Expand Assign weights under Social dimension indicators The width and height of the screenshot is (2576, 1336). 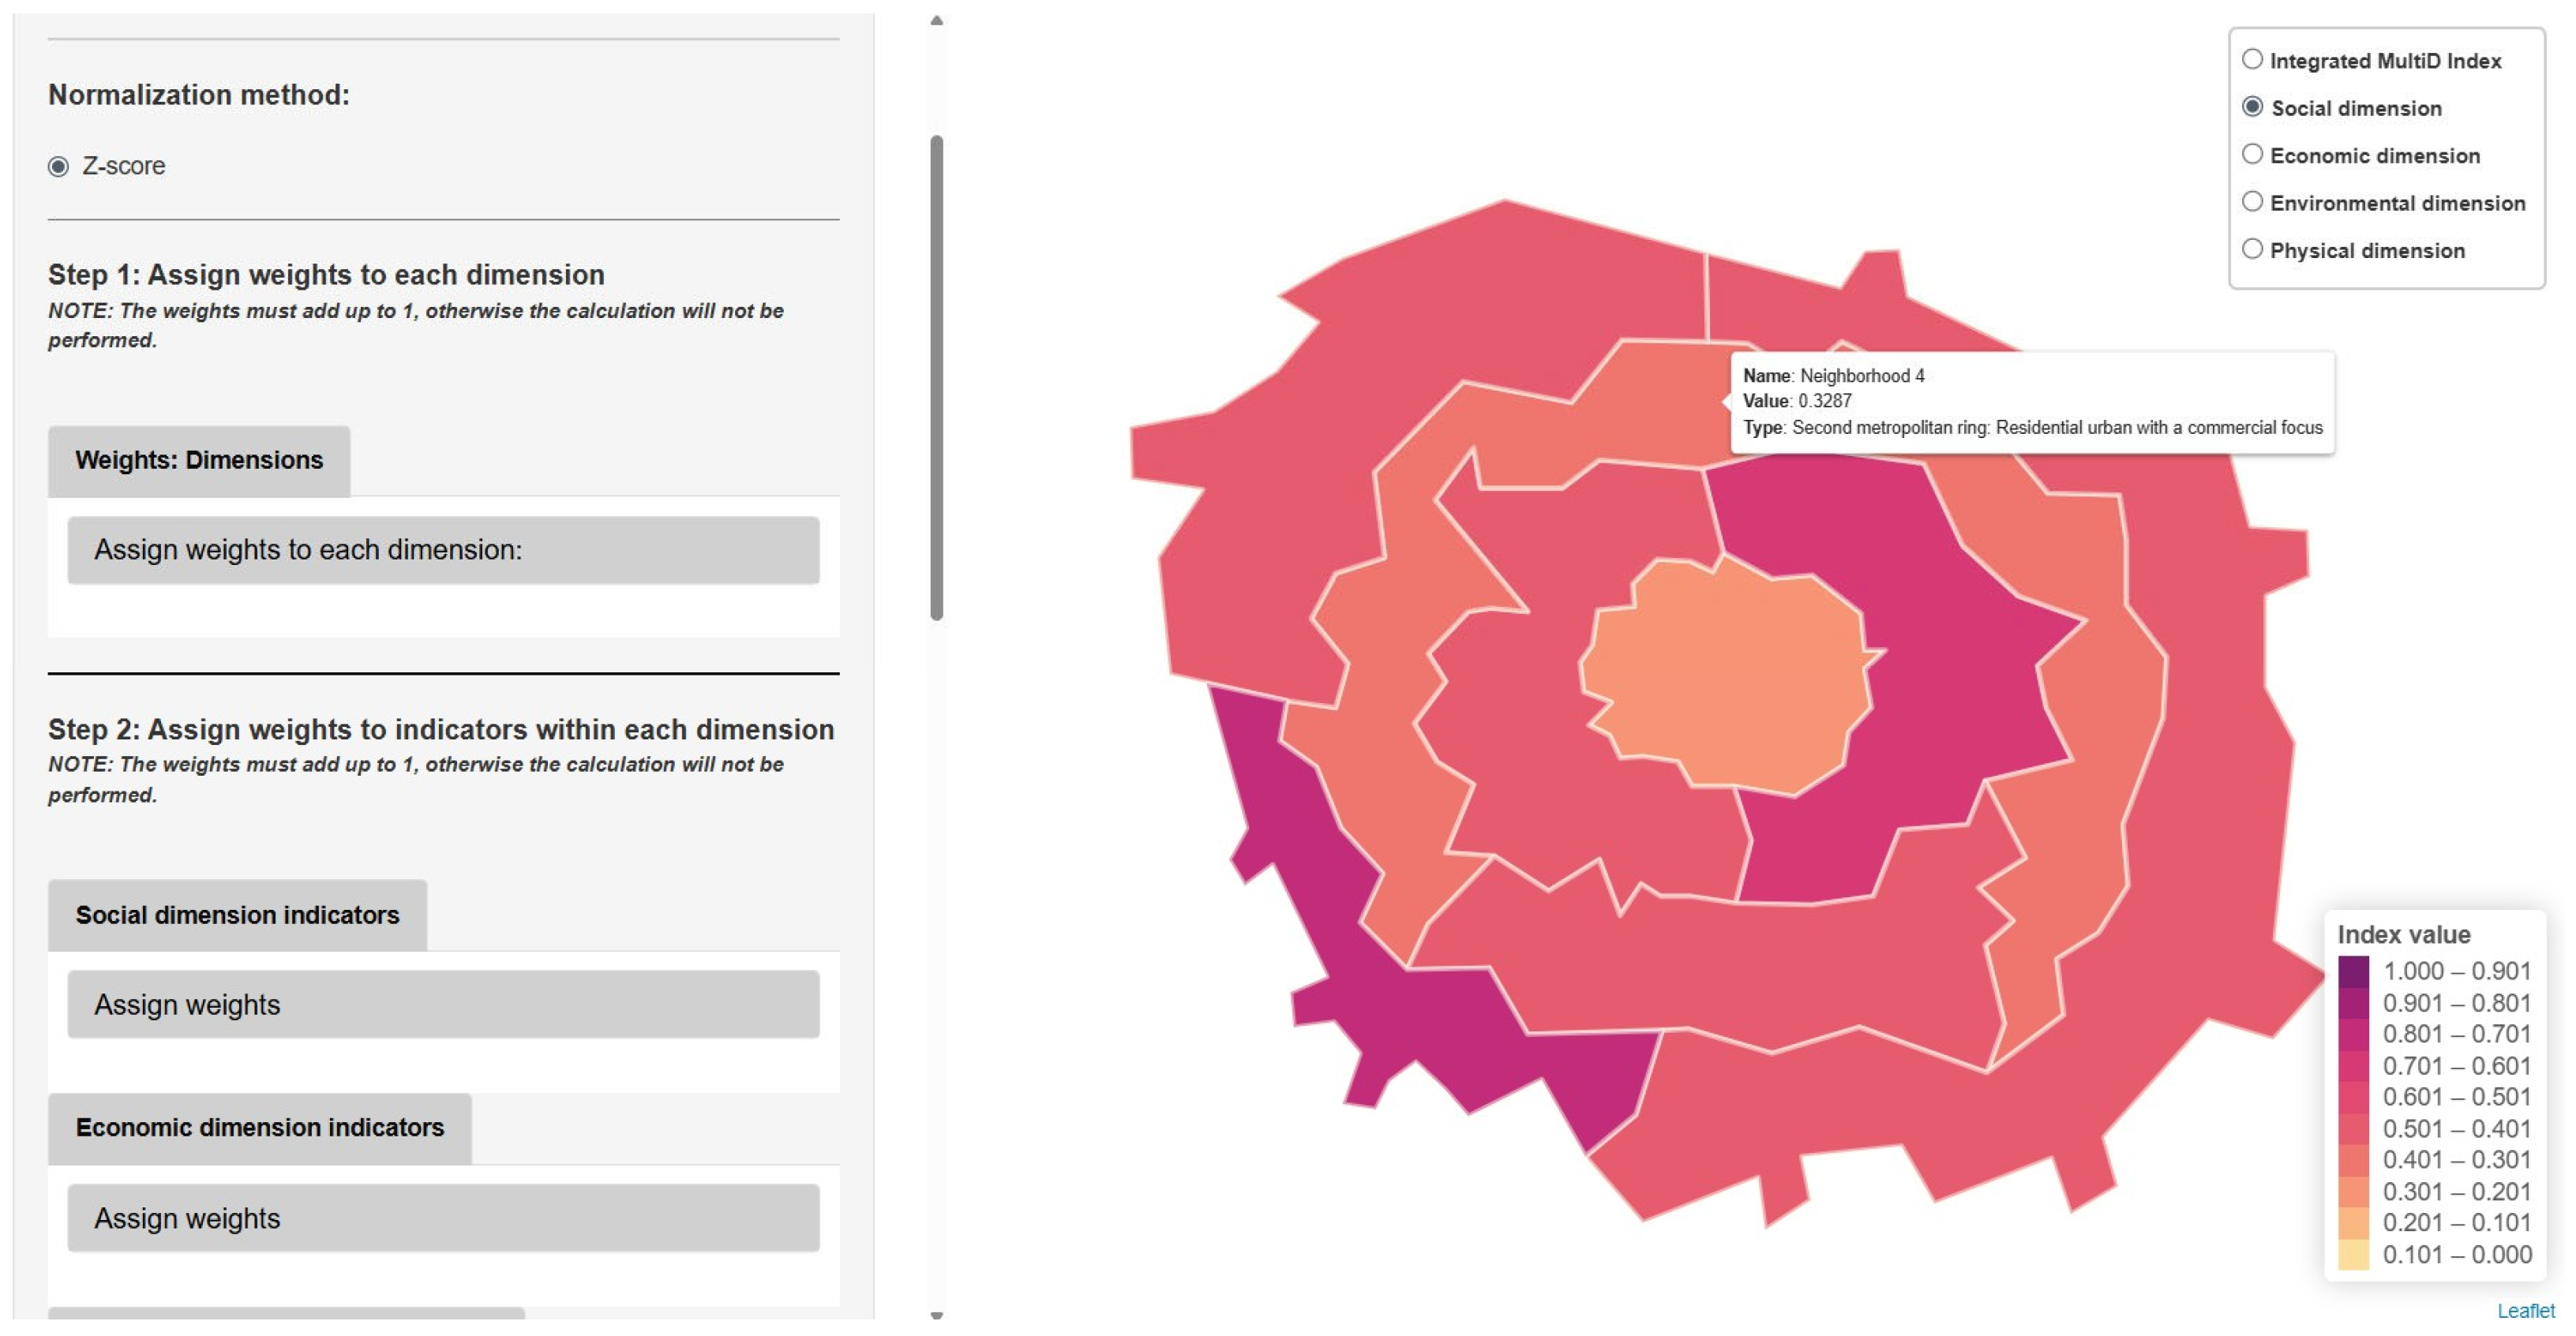click(x=443, y=1005)
